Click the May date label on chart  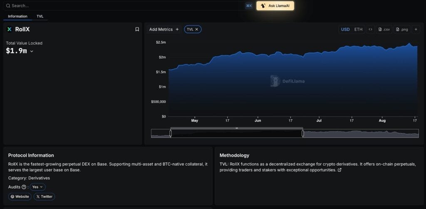click(x=195, y=120)
